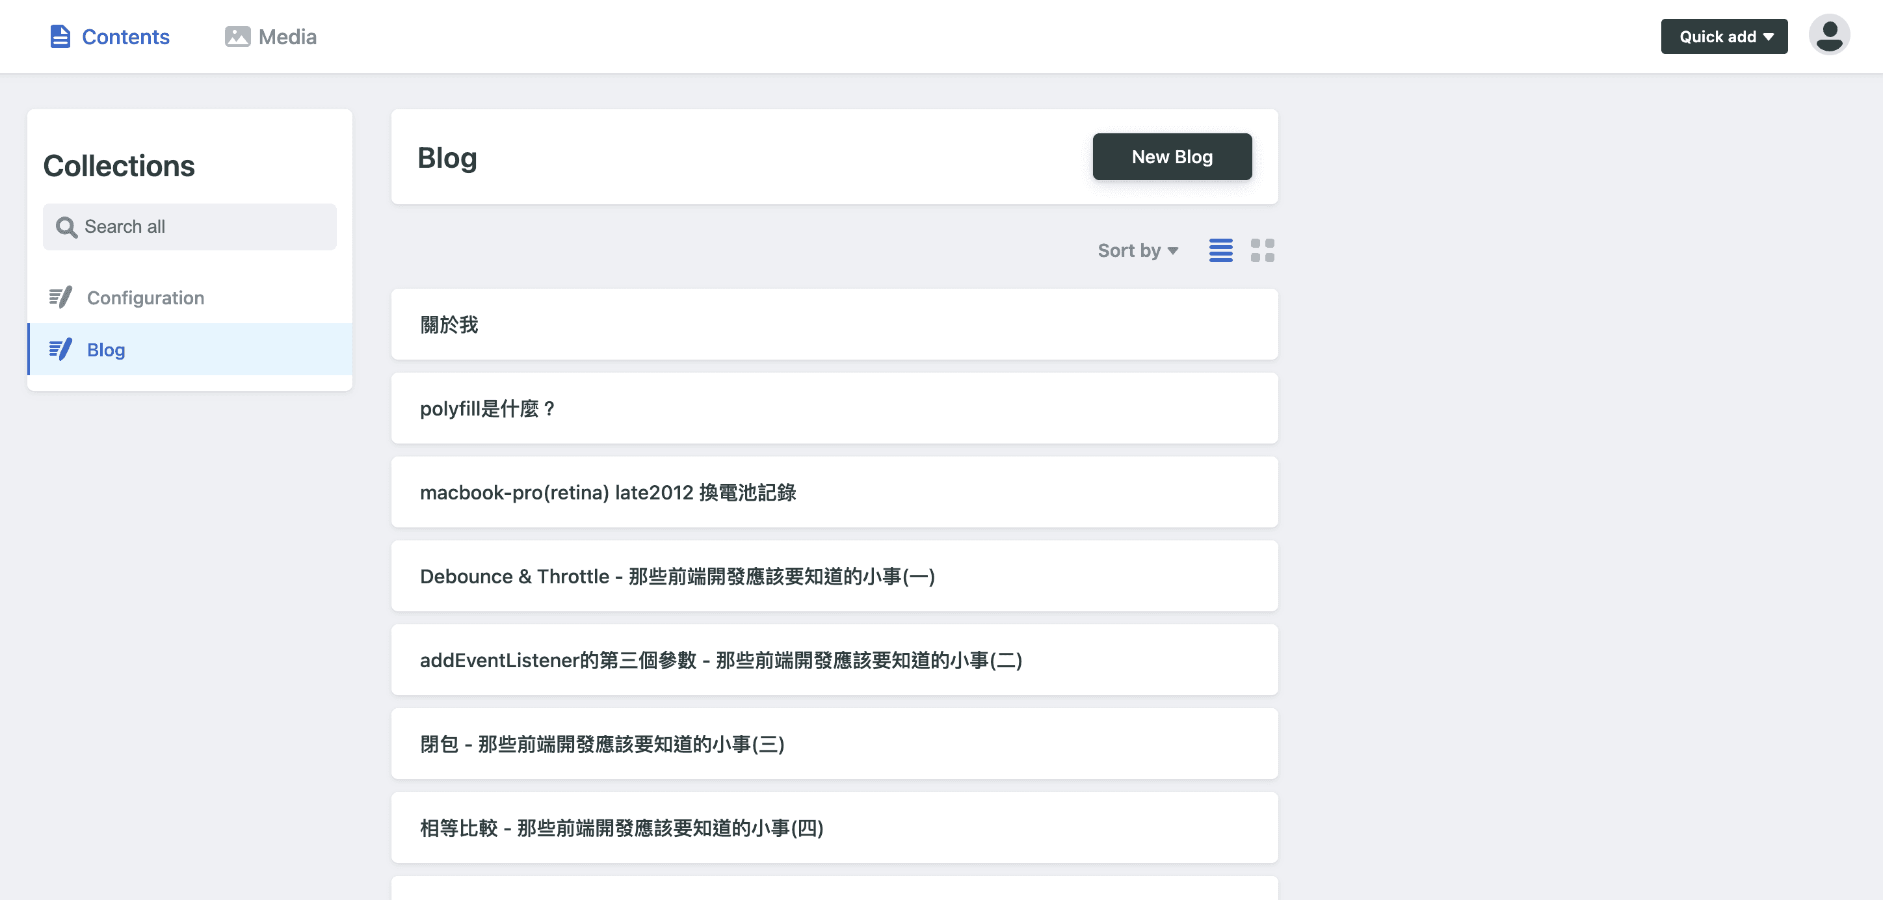1883x900 pixels.
Task: Click the Configuration collection icon
Action: [60, 298]
